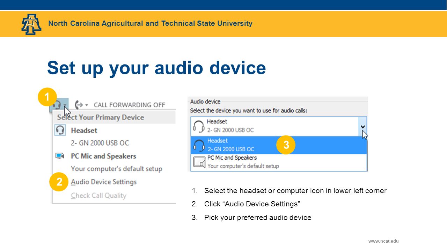Click the headset icon in the combo box field
Viewport: 447px width, 251px height.
point(198,127)
